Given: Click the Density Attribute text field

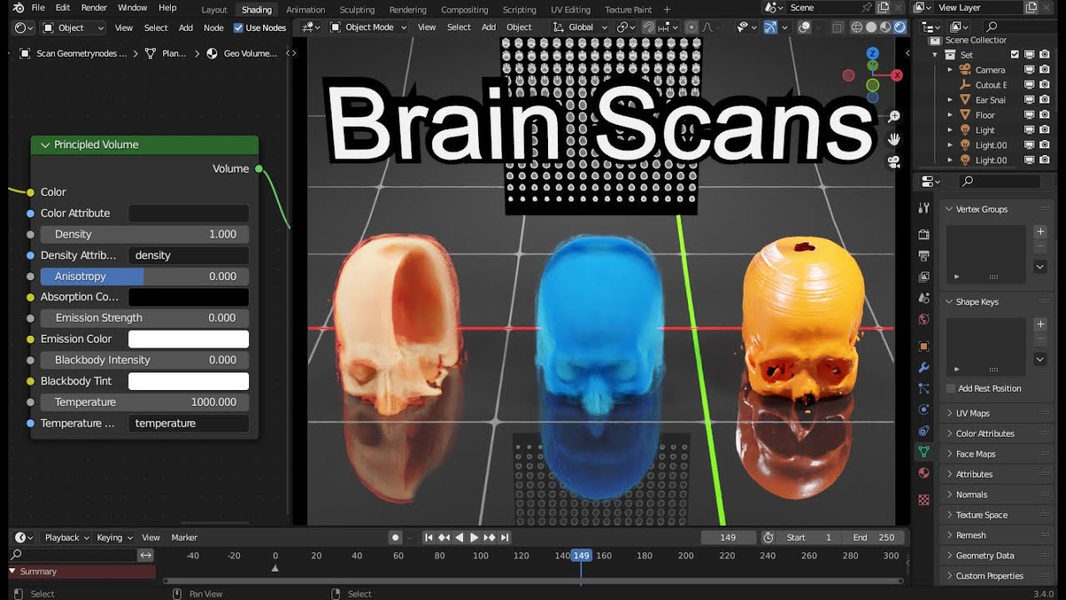Looking at the screenshot, I should click(188, 255).
